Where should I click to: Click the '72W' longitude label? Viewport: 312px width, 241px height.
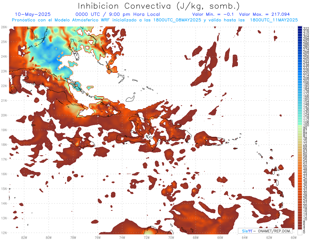[147, 237]
